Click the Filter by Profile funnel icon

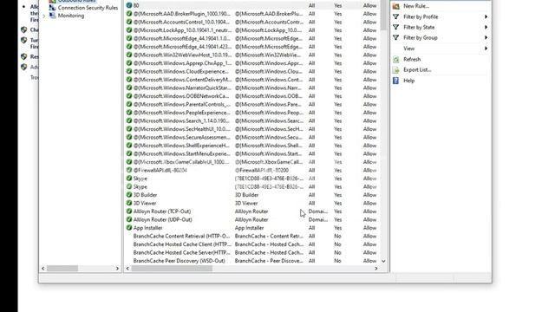click(396, 16)
